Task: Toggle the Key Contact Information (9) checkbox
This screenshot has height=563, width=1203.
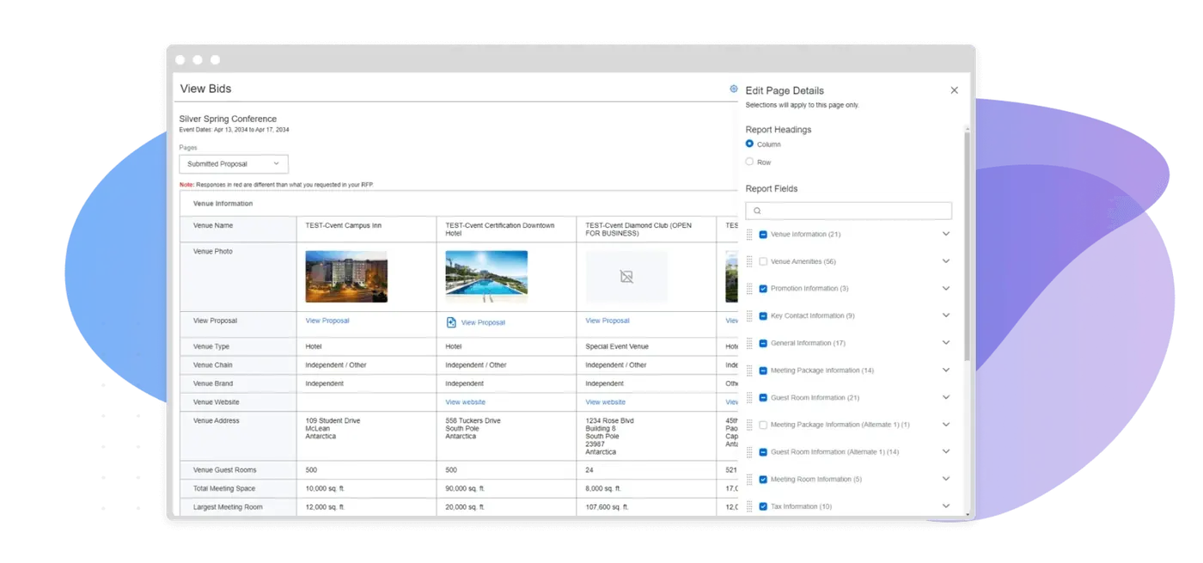Action: point(763,315)
